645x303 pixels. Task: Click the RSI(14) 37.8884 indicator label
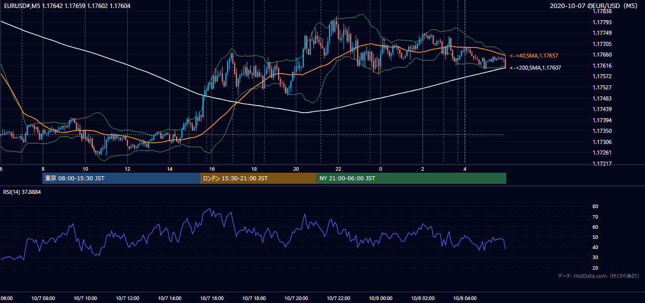(22, 192)
